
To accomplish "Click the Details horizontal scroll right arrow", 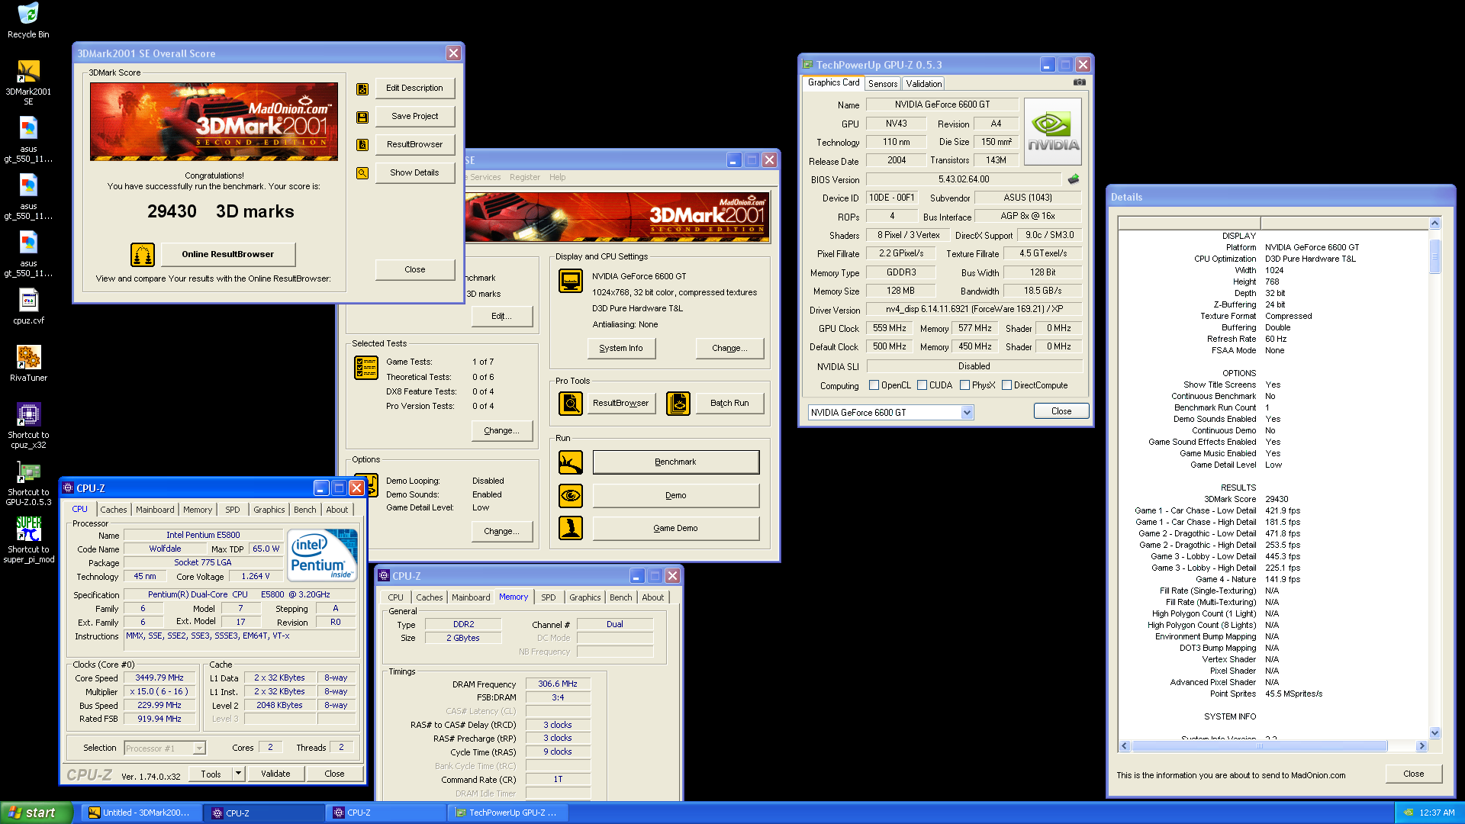I will point(1421,745).
